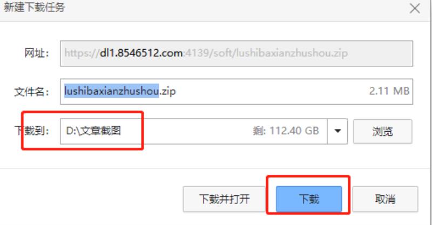Click the 网址 label
Viewport: 432px width, 225px height.
click(37, 53)
